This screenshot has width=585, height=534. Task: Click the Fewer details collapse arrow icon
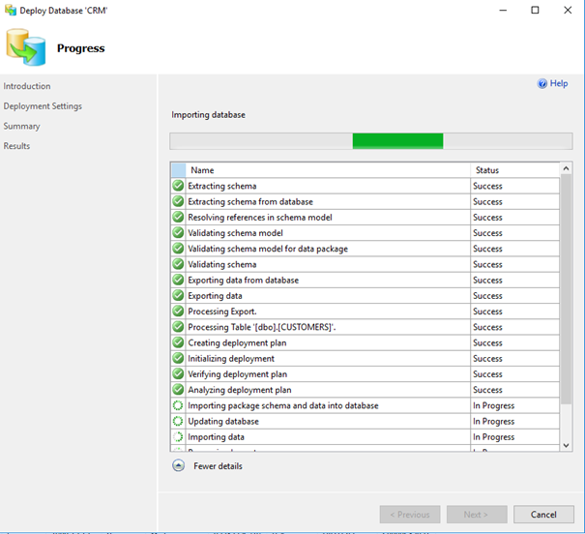[178, 465]
